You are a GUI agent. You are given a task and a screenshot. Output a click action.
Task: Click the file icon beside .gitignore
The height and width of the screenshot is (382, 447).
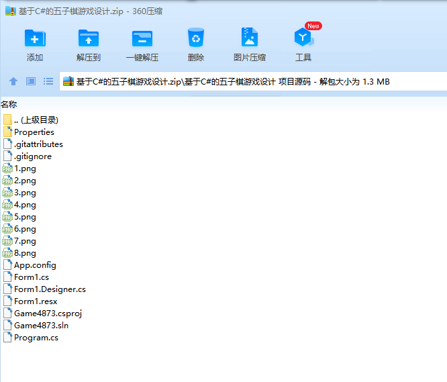pos(7,156)
